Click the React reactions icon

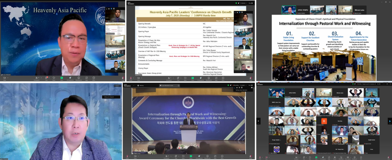coord(183,156)
